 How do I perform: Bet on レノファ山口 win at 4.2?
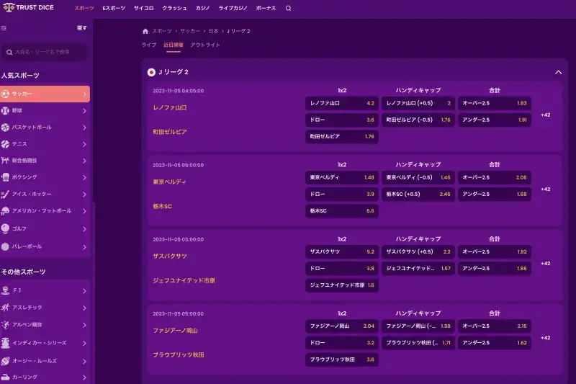click(x=341, y=103)
